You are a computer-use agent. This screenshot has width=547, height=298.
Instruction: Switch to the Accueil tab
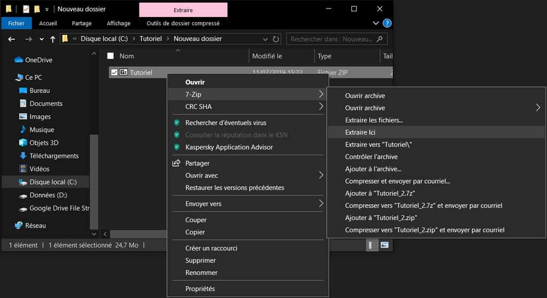click(x=48, y=23)
